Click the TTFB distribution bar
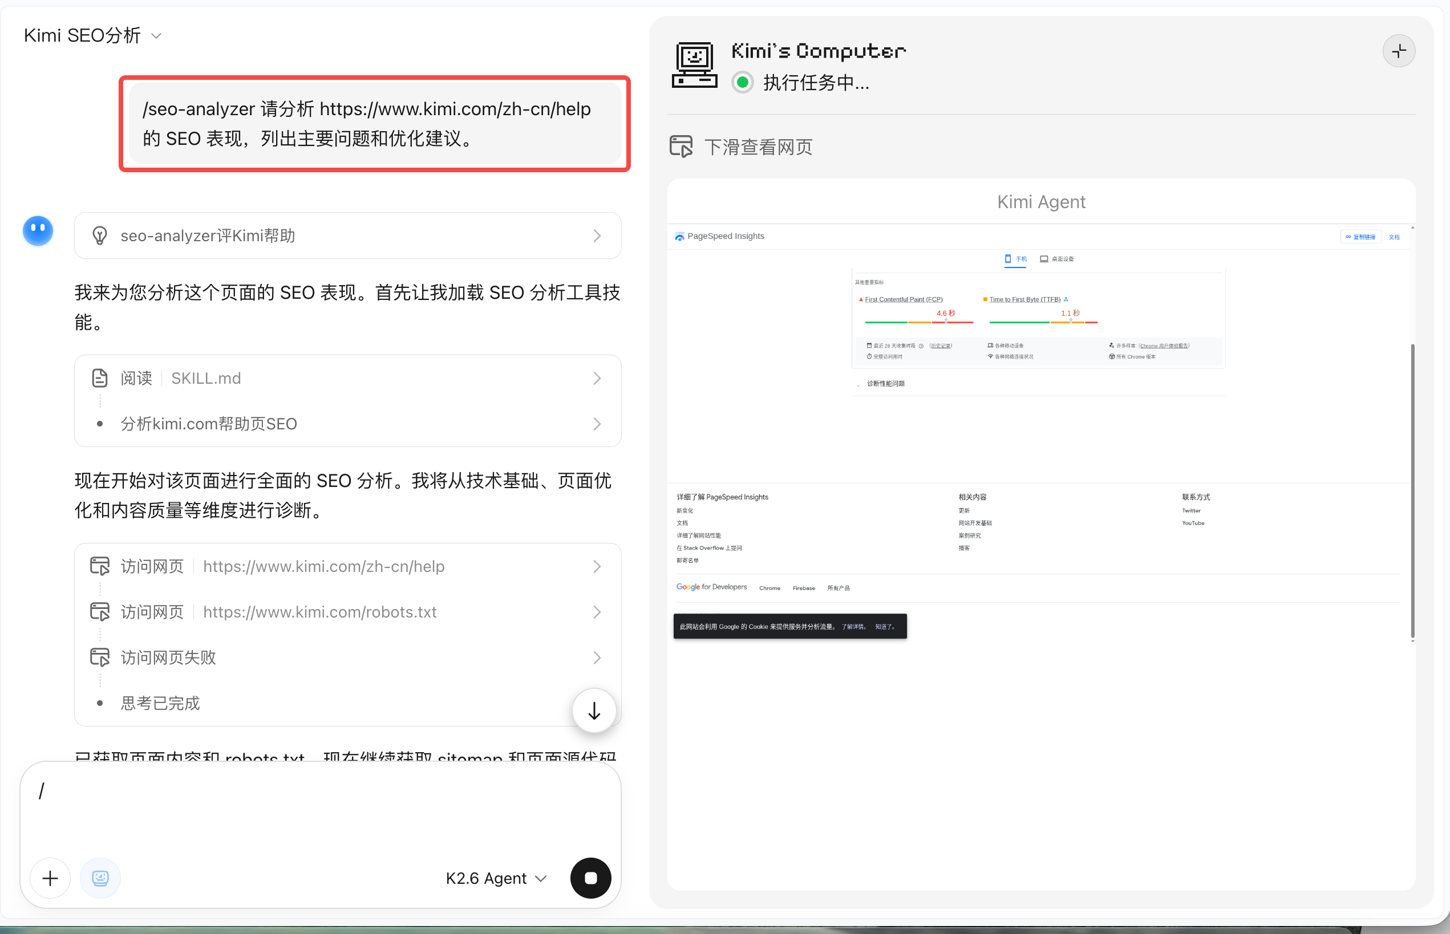This screenshot has width=1450, height=934. click(x=1043, y=322)
